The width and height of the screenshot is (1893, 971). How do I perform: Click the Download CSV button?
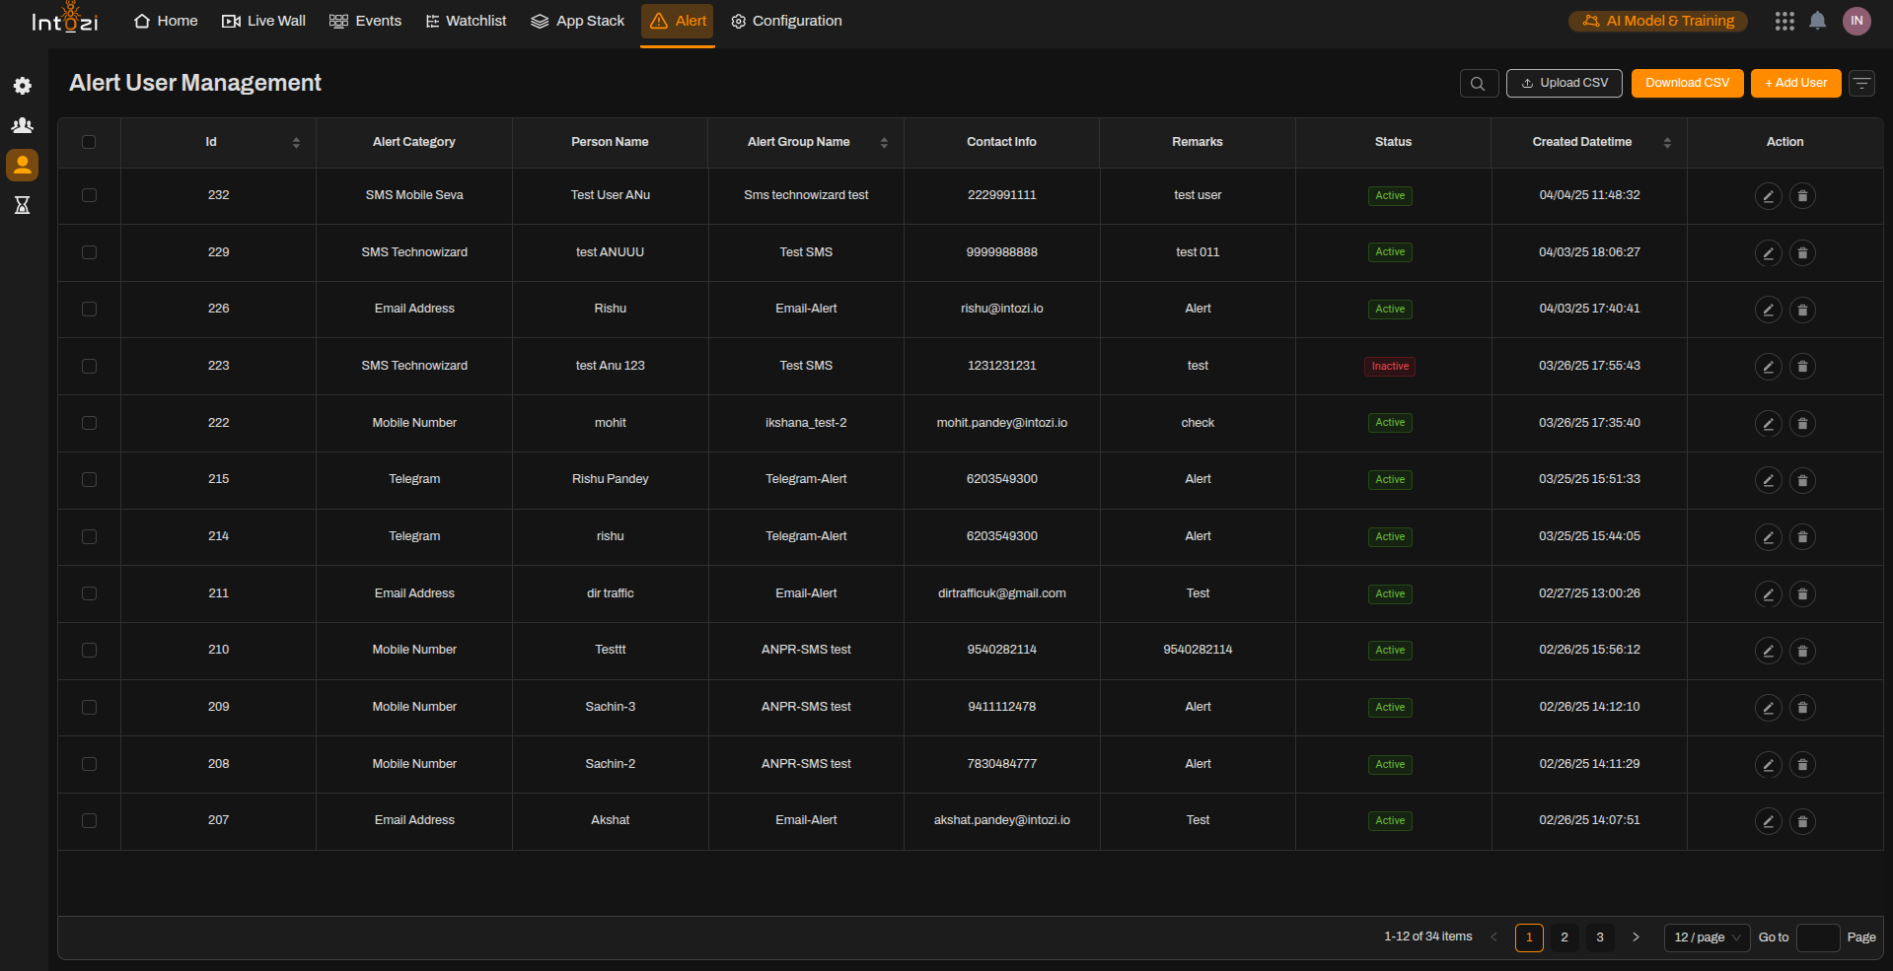click(1687, 83)
